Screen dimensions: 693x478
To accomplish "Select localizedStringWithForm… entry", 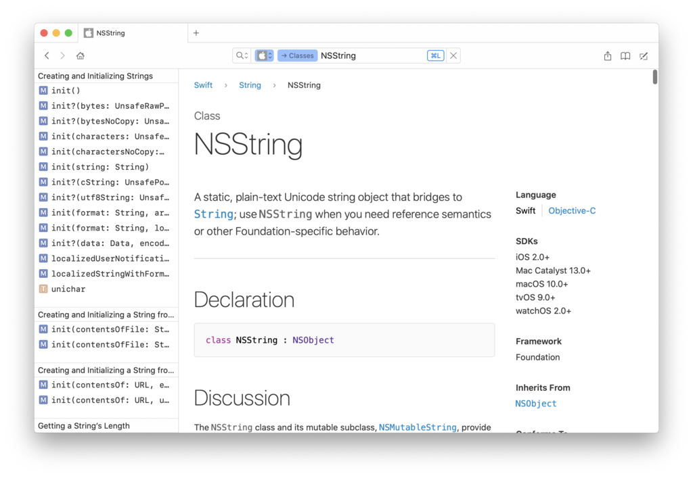I will 106,273.
